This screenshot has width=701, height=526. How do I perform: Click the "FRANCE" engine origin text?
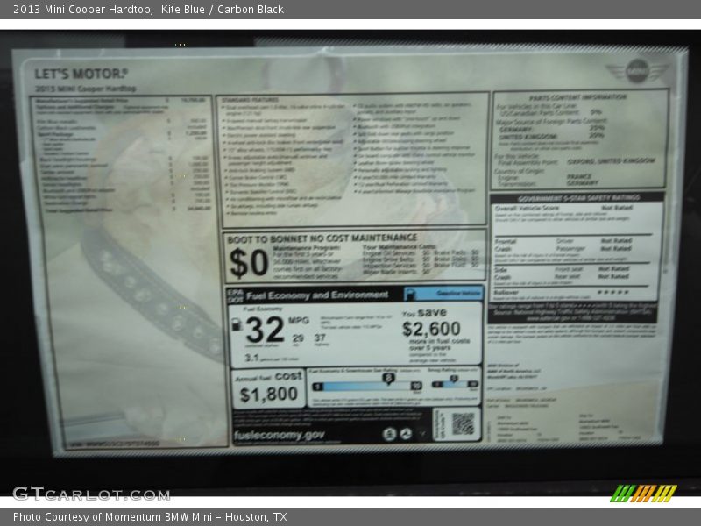(x=579, y=176)
